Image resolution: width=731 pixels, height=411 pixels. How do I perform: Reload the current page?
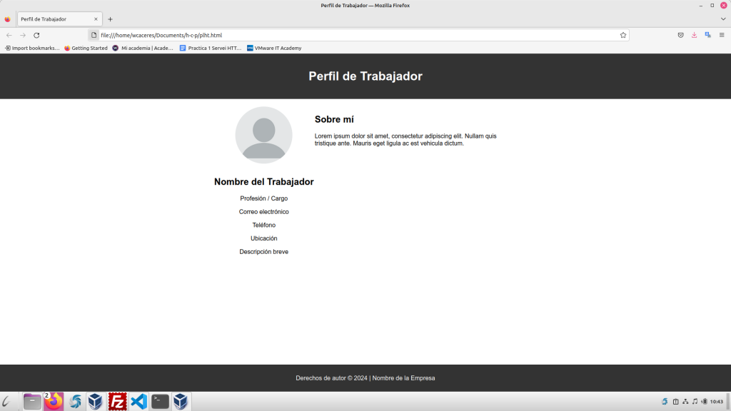pyautogui.click(x=36, y=35)
